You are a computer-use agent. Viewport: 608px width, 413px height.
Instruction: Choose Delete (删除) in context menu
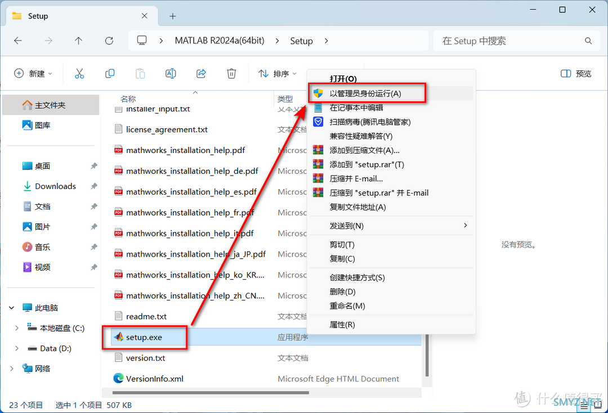point(391,291)
